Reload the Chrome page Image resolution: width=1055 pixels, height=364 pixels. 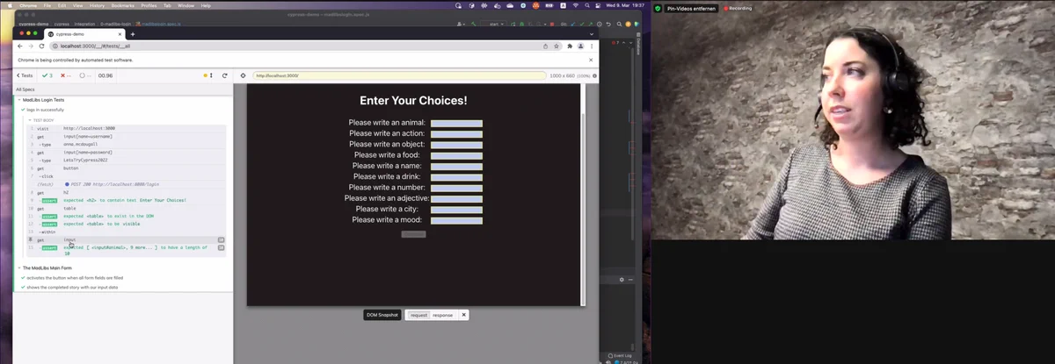(42, 46)
